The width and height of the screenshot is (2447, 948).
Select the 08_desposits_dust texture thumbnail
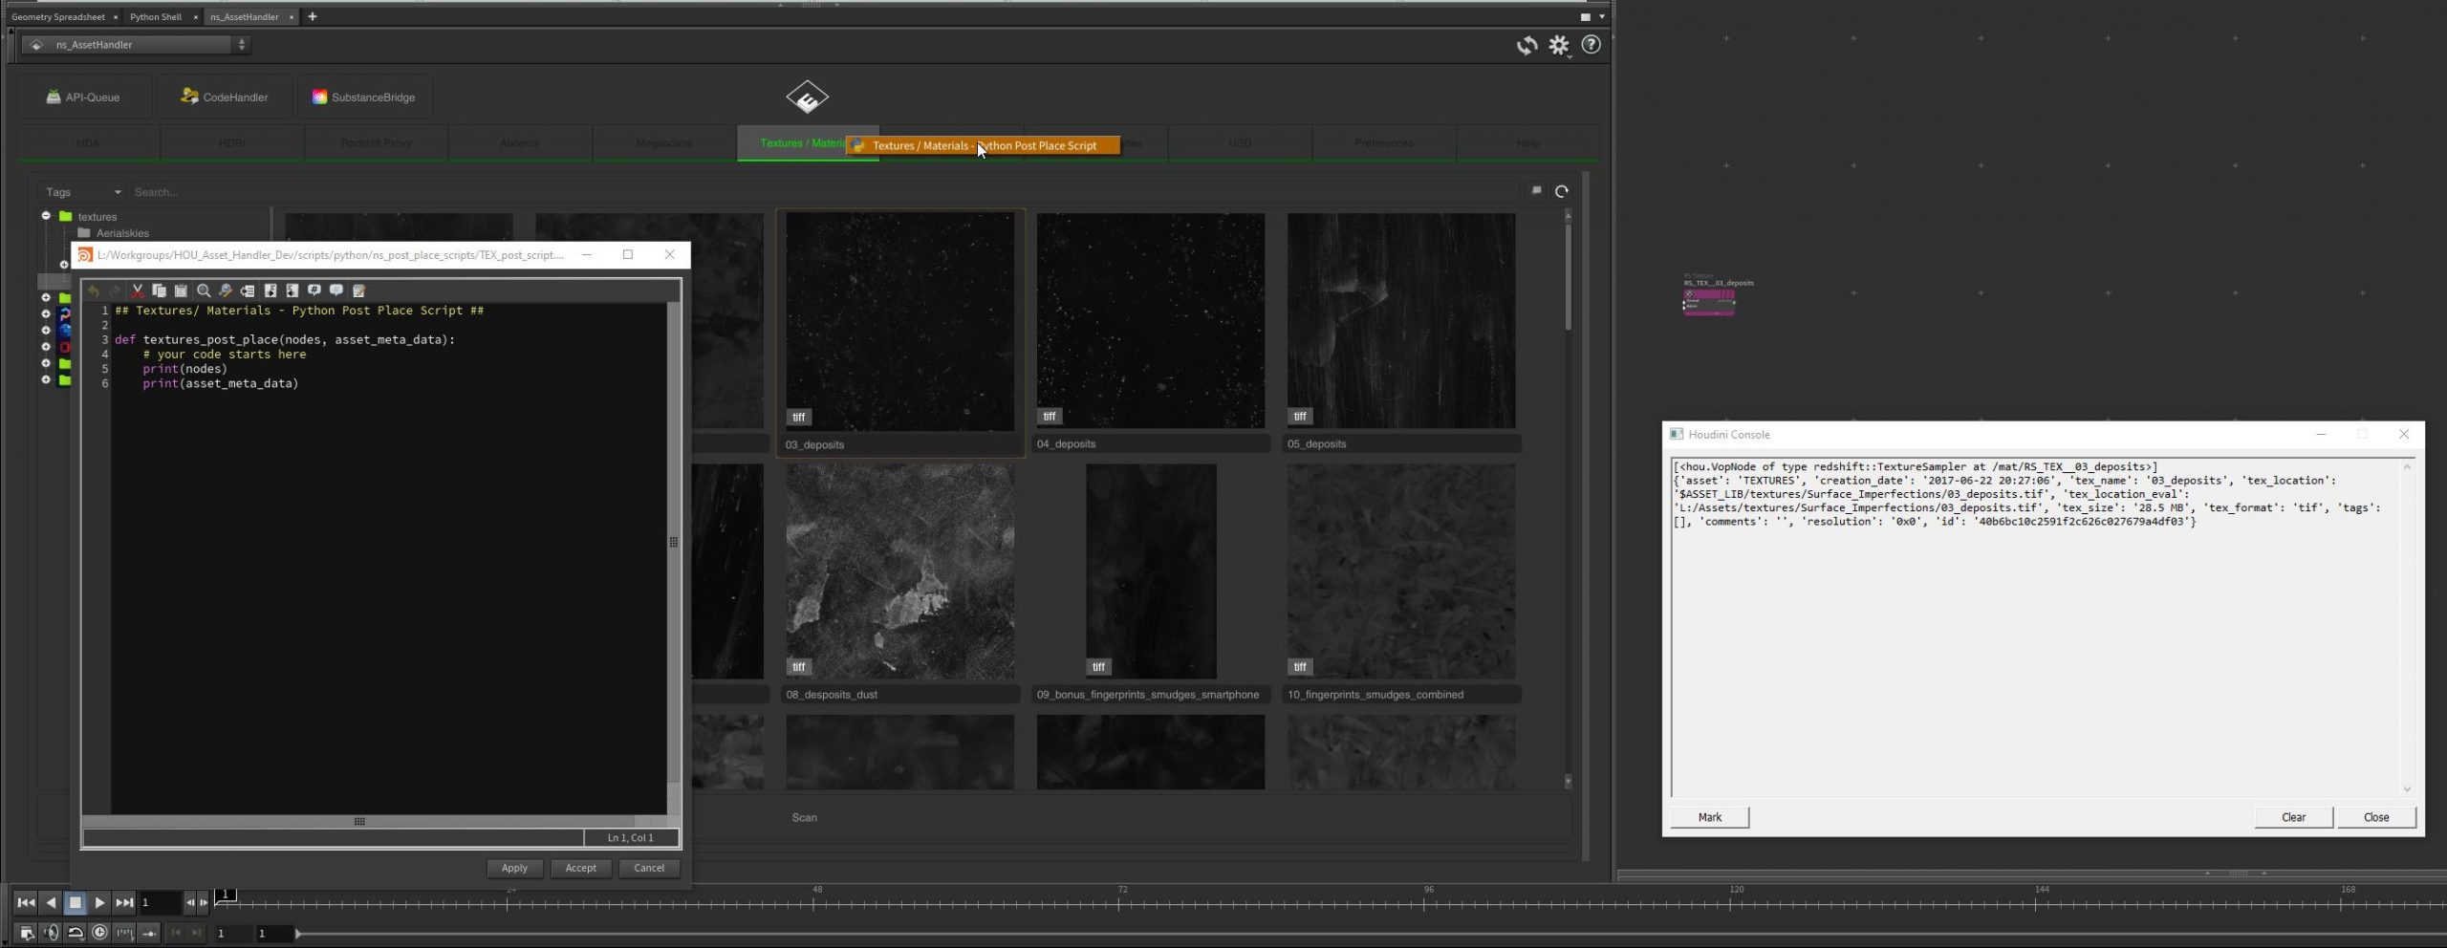tap(899, 571)
